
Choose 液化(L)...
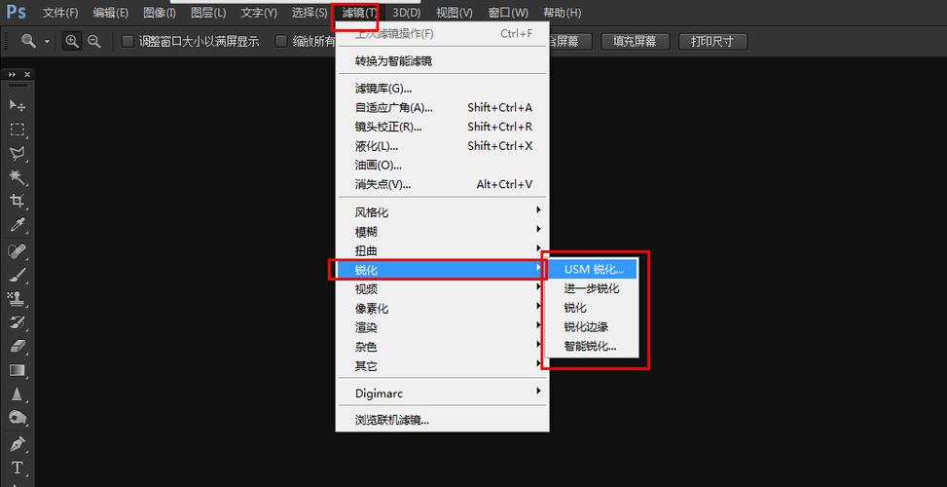(442, 146)
